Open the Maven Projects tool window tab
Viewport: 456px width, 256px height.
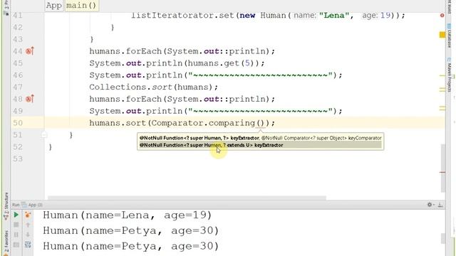[449, 75]
